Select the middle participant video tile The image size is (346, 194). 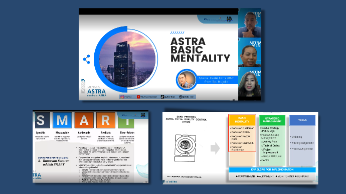coord(250,52)
